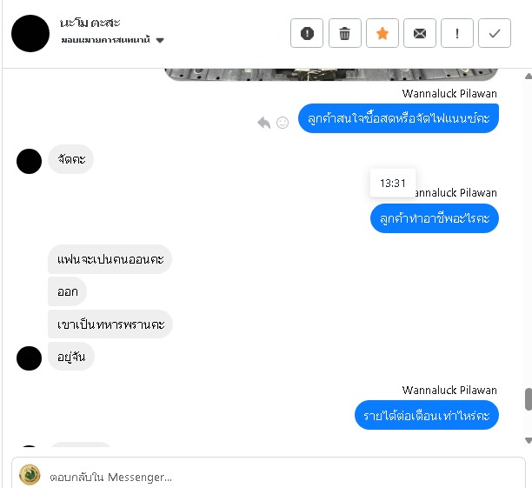Image resolution: width=532 pixels, height=488 pixels.
Task: Click the chat scrollbar thumb
Action: [x=529, y=399]
